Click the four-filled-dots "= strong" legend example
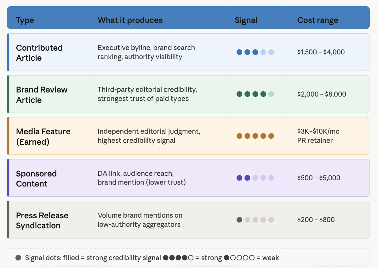 (192, 258)
